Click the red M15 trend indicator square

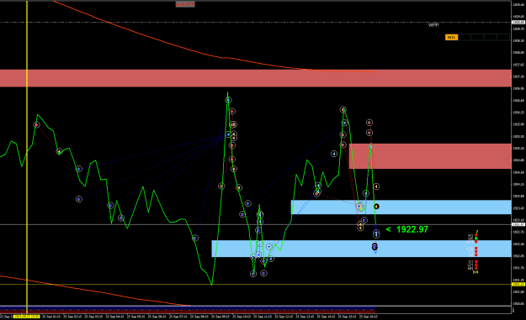coord(476,242)
